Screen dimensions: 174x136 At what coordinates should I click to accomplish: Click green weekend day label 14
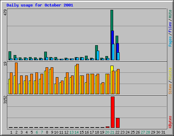click(x=76, y=132)
